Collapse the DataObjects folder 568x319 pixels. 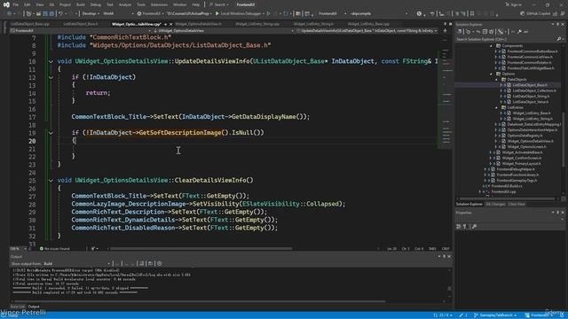pos(497,80)
